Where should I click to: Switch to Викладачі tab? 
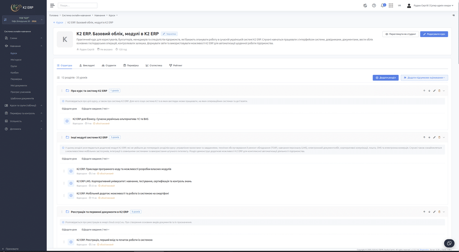pyautogui.click(x=87, y=65)
